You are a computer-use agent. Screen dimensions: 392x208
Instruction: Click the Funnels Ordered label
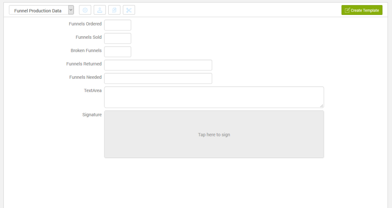click(x=85, y=24)
